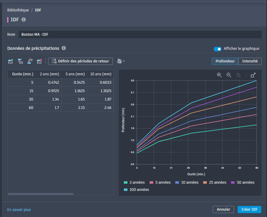Click the Durée (min.) column header

coord(22,74)
